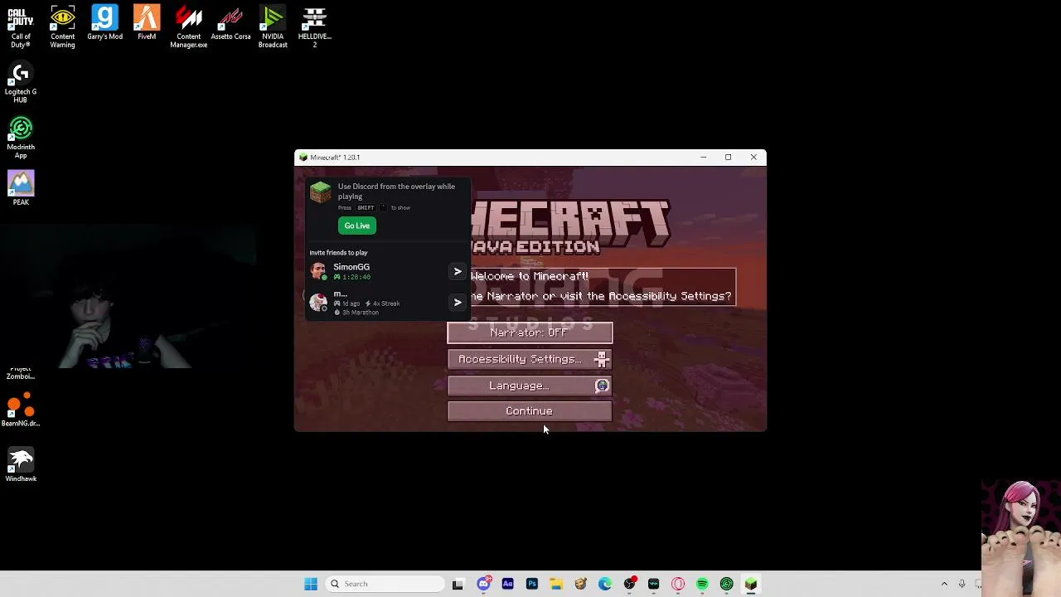Click the Minecraft grass block taskbar icon

point(751,584)
